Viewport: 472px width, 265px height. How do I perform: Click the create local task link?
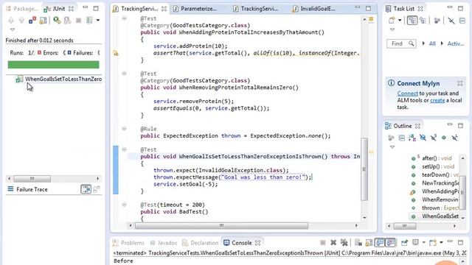[437, 100]
